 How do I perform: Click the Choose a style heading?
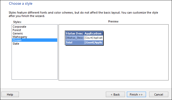click(x=21, y=3)
